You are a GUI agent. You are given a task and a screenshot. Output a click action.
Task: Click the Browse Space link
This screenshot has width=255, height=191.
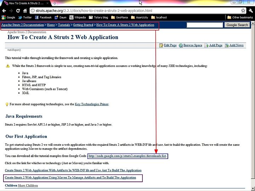pos(191,45)
